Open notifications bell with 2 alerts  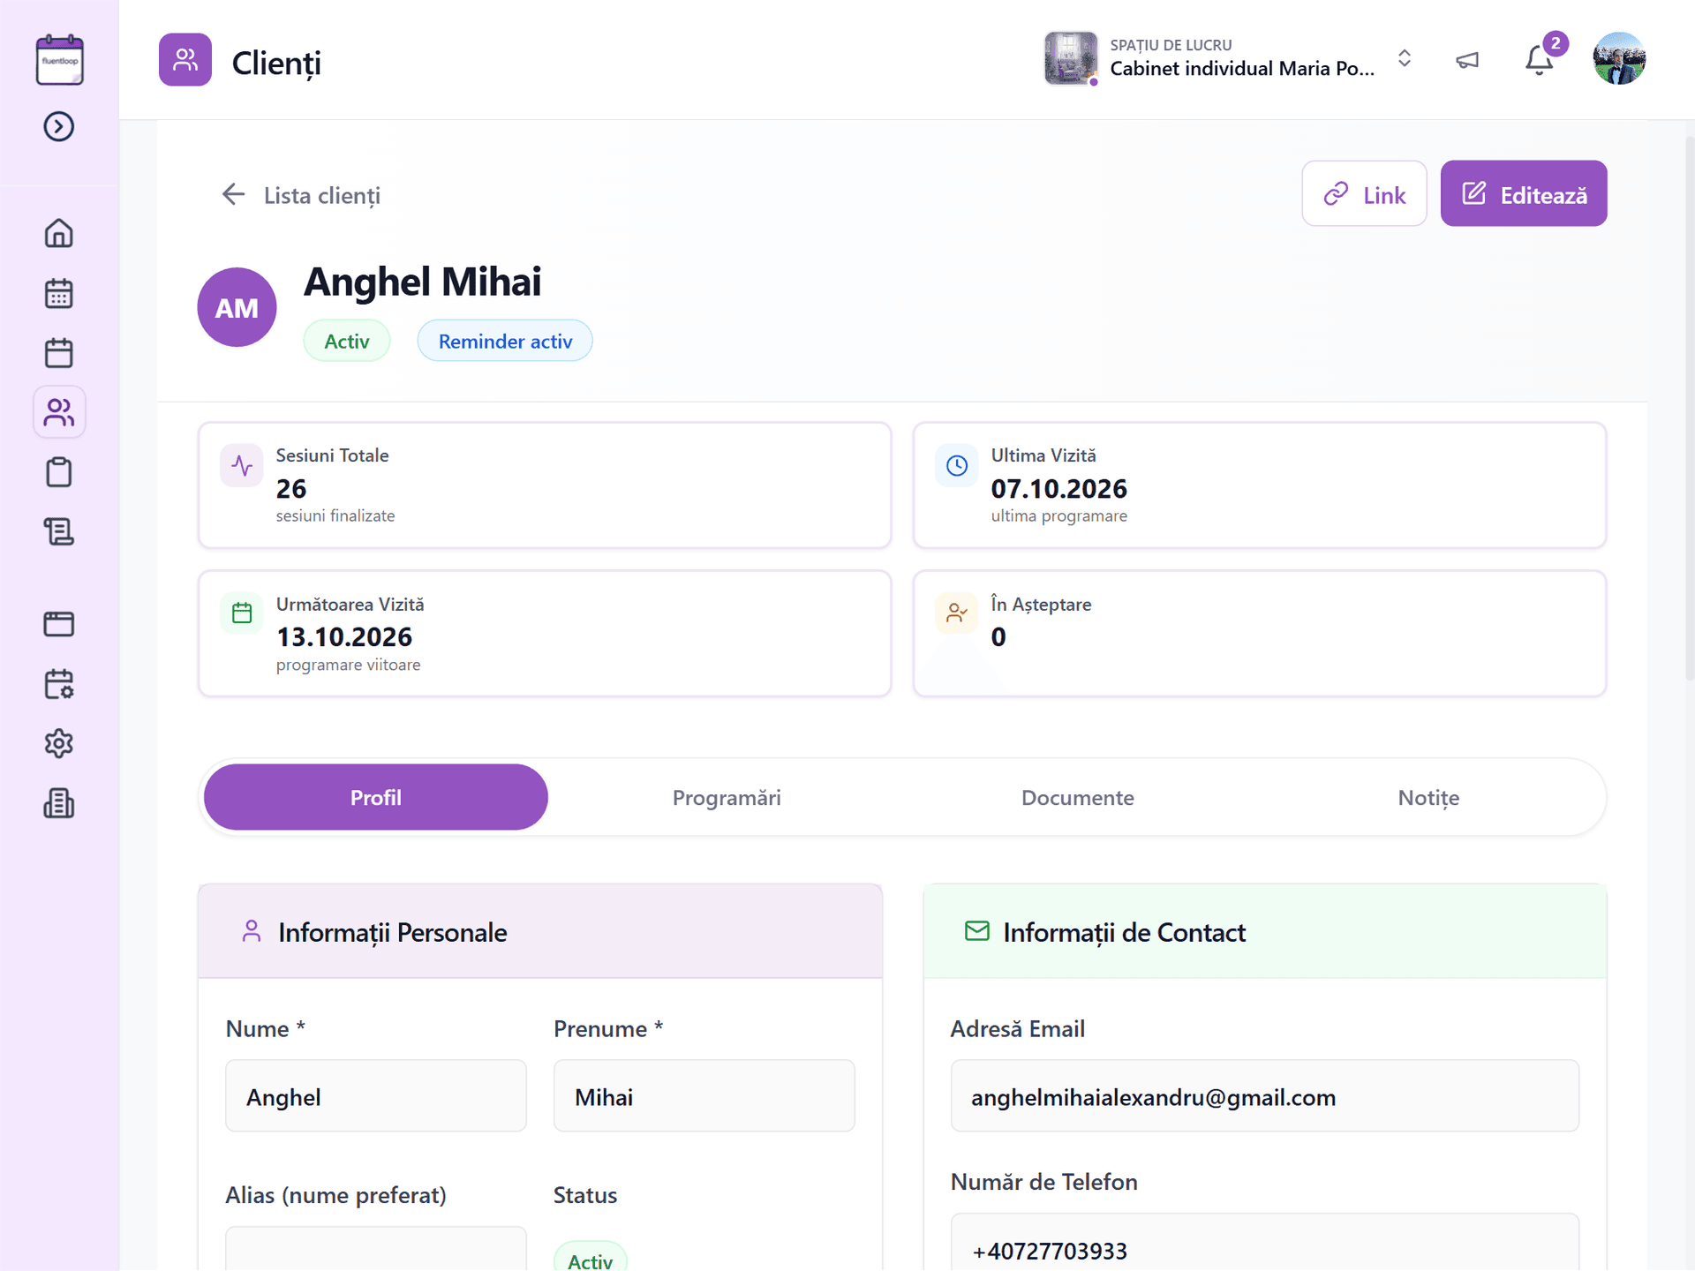click(1541, 59)
